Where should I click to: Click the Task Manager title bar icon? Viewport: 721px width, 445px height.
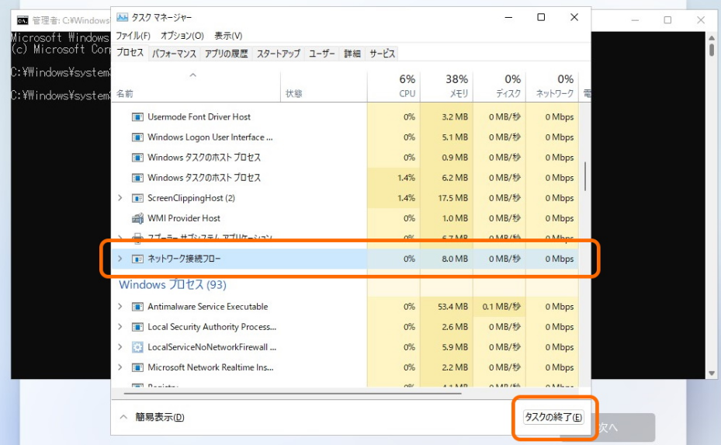[123, 18]
